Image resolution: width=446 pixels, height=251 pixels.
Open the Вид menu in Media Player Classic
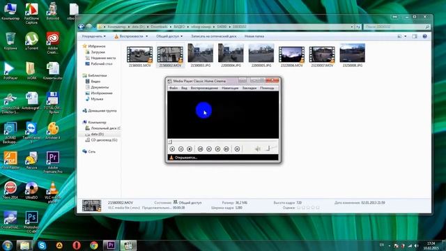point(184,88)
